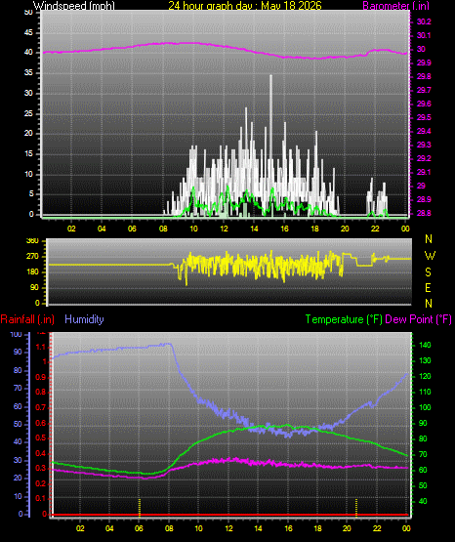455x542 pixels.
Task: Click the humidity peak near hour 08
Action: (168, 344)
